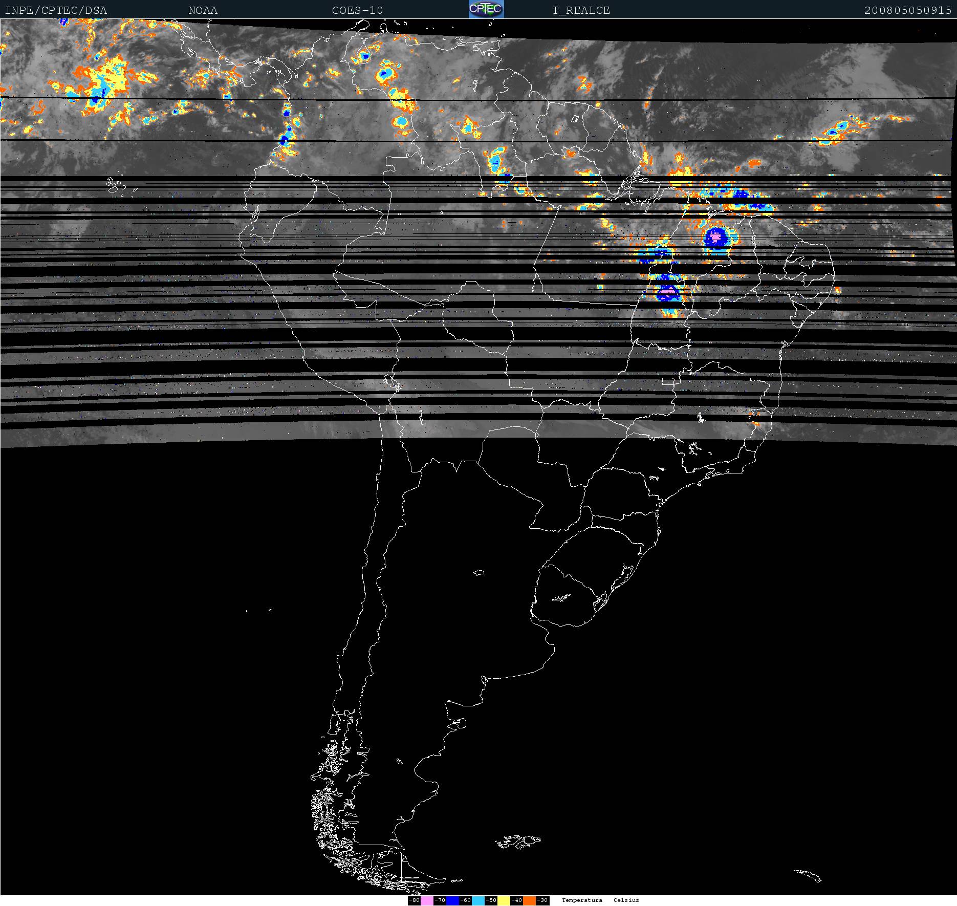Viewport: 957px width, 906px height.
Task: Click the -30 legend value
Action: pos(542,900)
